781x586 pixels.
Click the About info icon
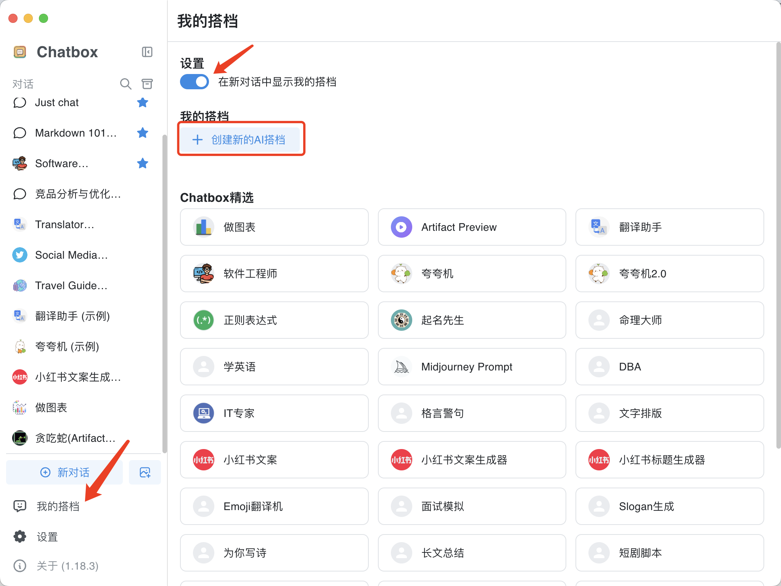[x=20, y=566]
